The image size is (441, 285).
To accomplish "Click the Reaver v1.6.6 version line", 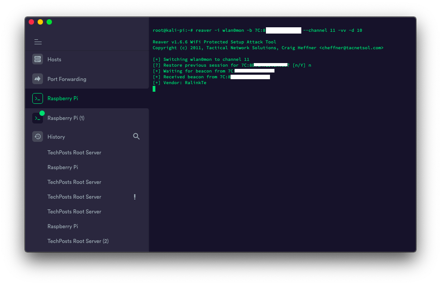I will pyautogui.click(x=214, y=42).
